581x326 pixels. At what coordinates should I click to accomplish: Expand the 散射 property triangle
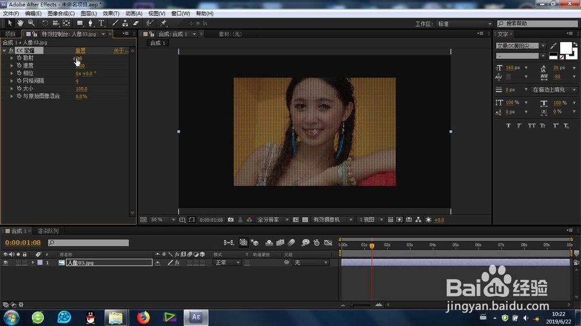tap(12, 58)
